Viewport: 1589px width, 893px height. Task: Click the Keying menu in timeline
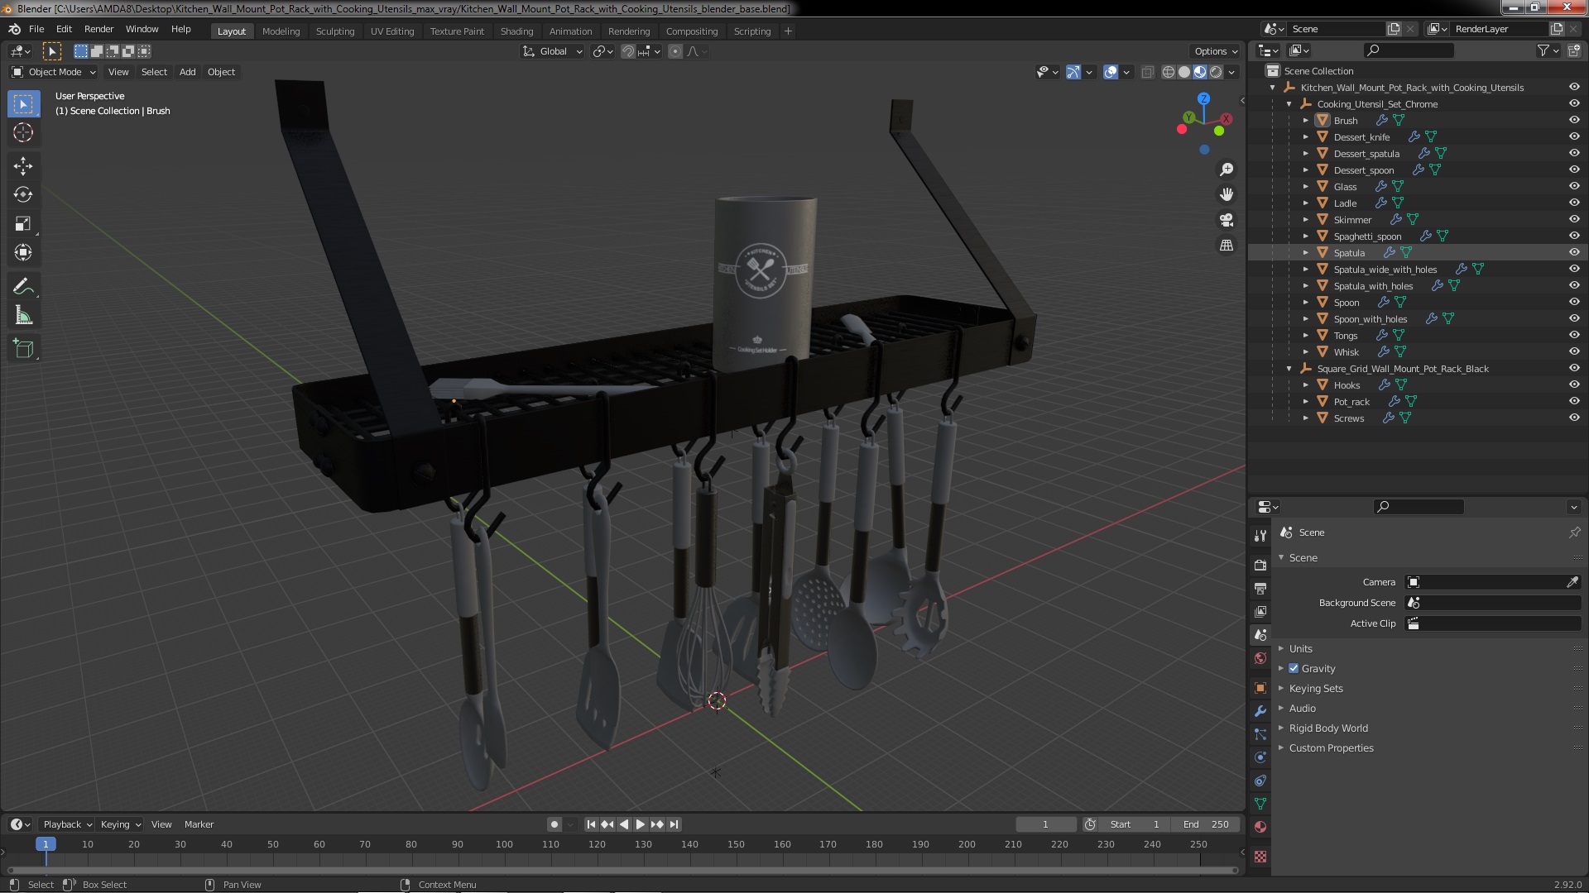[120, 824]
